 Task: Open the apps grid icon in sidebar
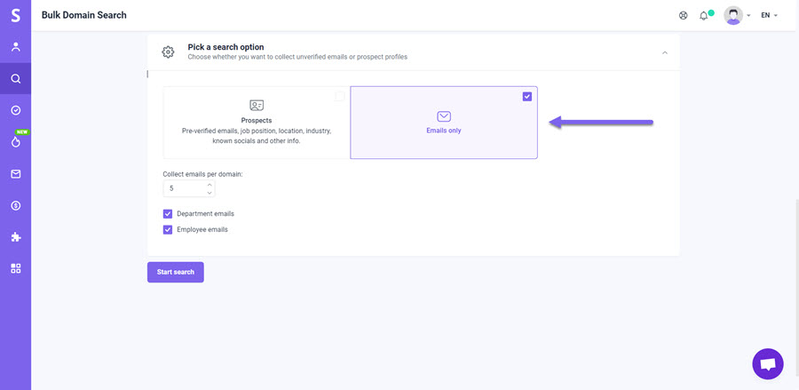coord(16,268)
